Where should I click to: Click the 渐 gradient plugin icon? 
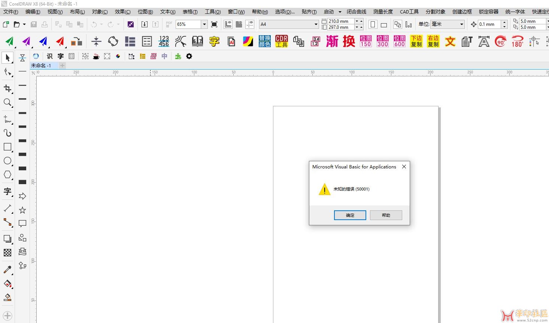click(332, 41)
